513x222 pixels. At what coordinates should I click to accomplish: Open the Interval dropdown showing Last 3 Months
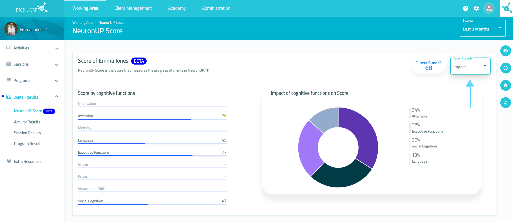[482, 28]
